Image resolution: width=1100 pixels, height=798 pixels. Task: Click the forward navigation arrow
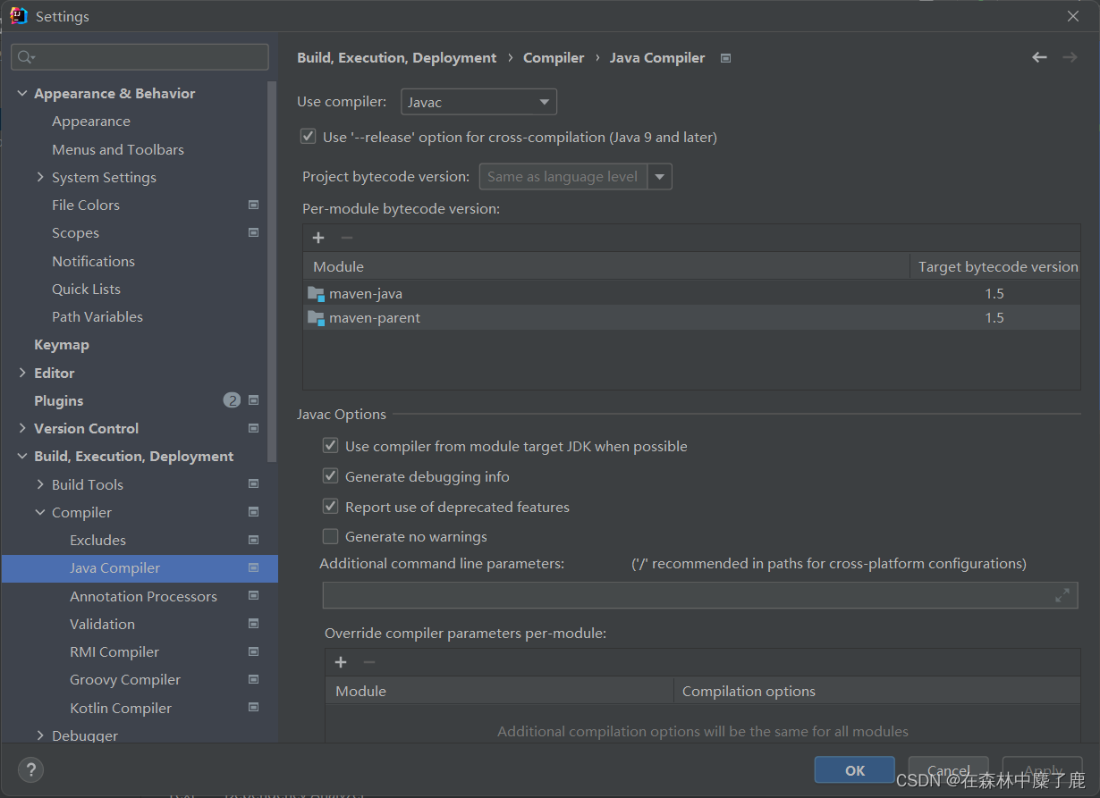tap(1070, 57)
